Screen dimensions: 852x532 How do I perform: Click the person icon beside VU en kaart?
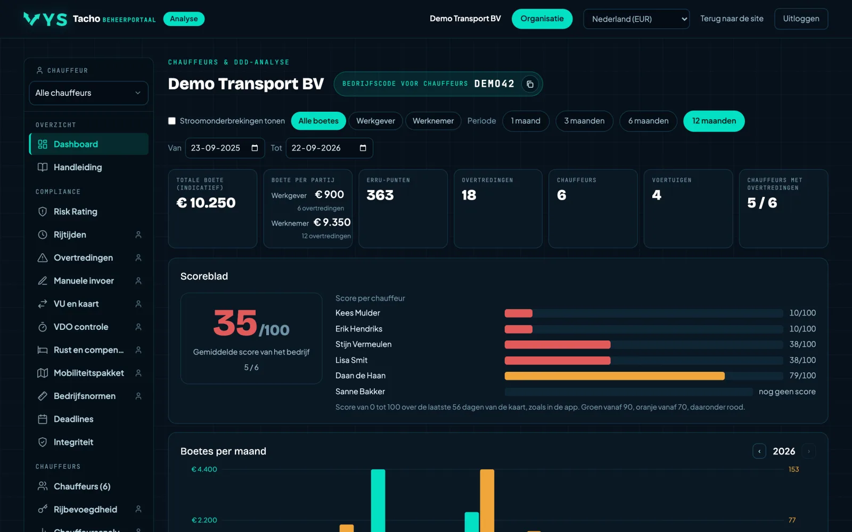click(138, 304)
